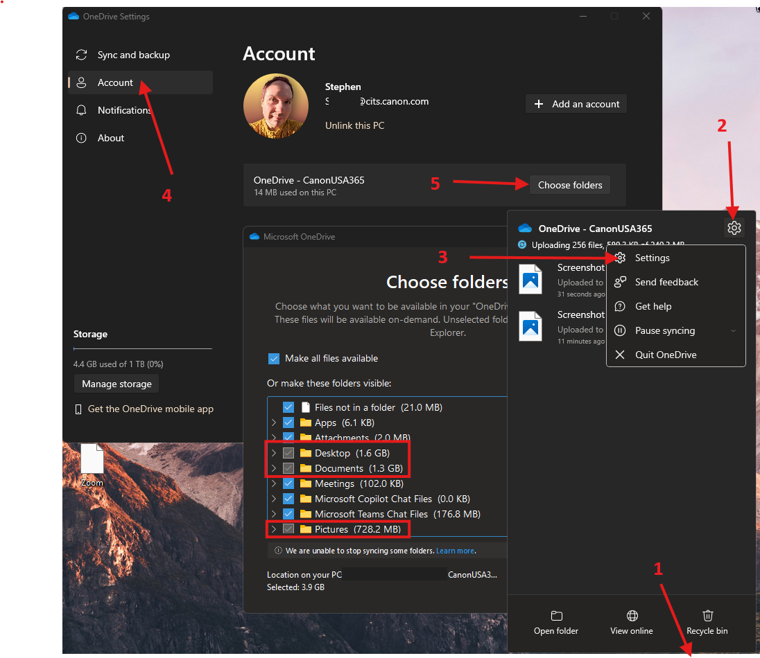Click the storage usage progress bar
760x658 pixels.
(x=142, y=348)
